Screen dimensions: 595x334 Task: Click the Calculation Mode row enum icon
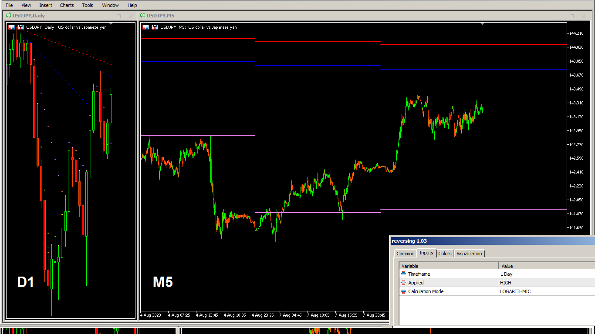tap(404, 291)
